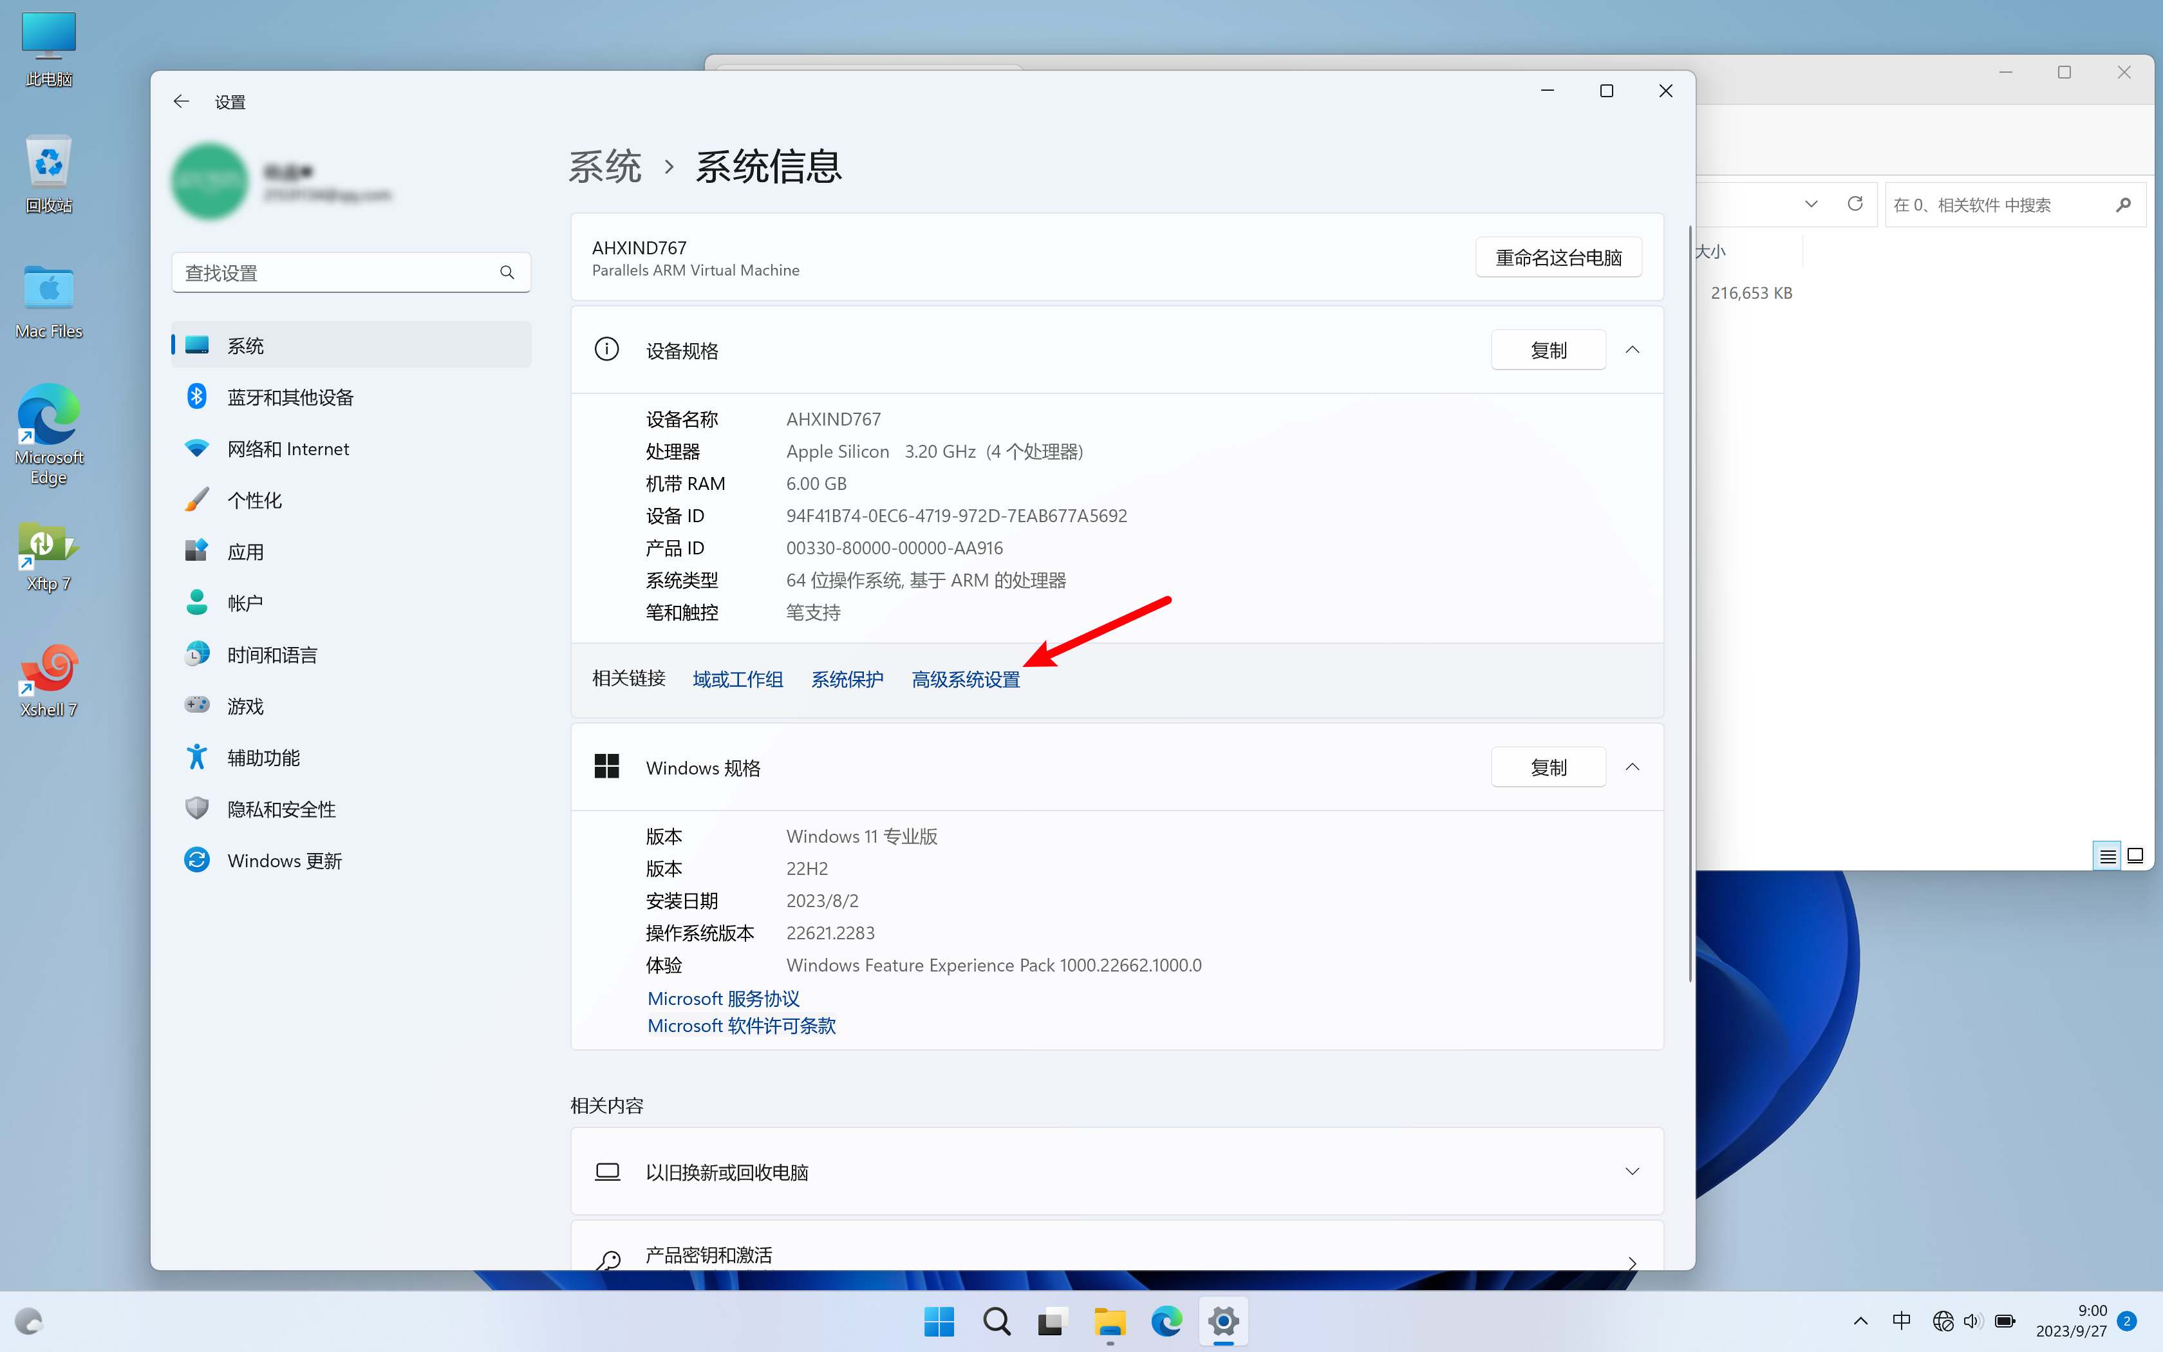The height and width of the screenshot is (1352, 2163).
Task: Select the Personalization (个性化) menu item
Action: click(255, 501)
